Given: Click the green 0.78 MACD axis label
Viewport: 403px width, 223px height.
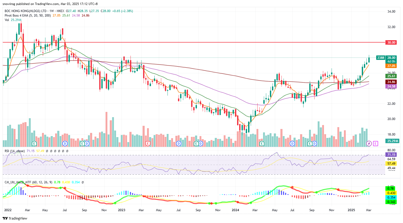Looking at the screenshot, I should pos(391,188).
